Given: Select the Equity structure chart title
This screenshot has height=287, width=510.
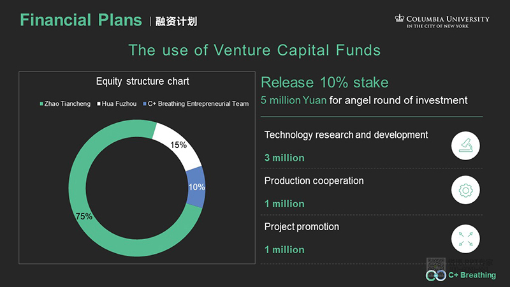Looking at the screenshot, I should [143, 82].
